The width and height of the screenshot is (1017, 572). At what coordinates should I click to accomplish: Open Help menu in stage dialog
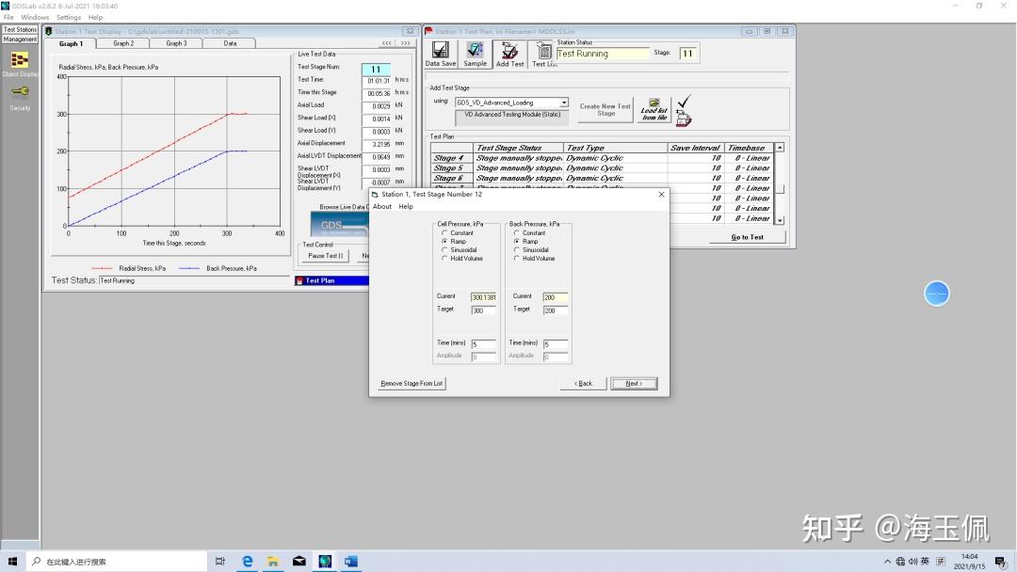click(406, 207)
